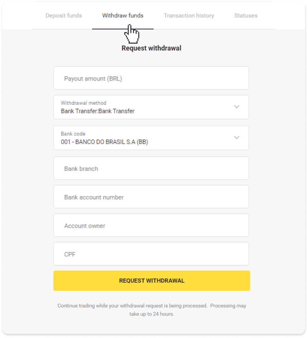Image resolution: width=308 pixels, height=338 pixels.
Task: Click the Bank account number field
Action: click(151, 197)
